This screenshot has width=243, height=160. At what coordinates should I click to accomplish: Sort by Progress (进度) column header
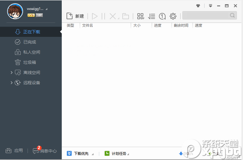click(x=158, y=25)
